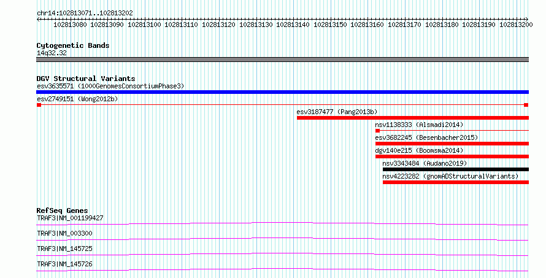The height and width of the screenshot is (278, 546).
Task: Open variant label nsv4223282 (gnomADStructuralVariants)
Action: (450, 176)
